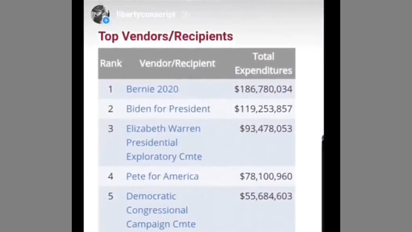Open the libertyconscript username link
The image size is (412, 232).
(146, 15)
